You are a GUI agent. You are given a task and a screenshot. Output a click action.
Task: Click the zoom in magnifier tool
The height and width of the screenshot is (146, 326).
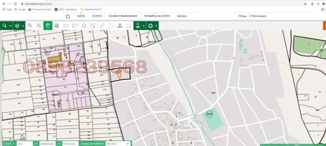coord(30,25)
